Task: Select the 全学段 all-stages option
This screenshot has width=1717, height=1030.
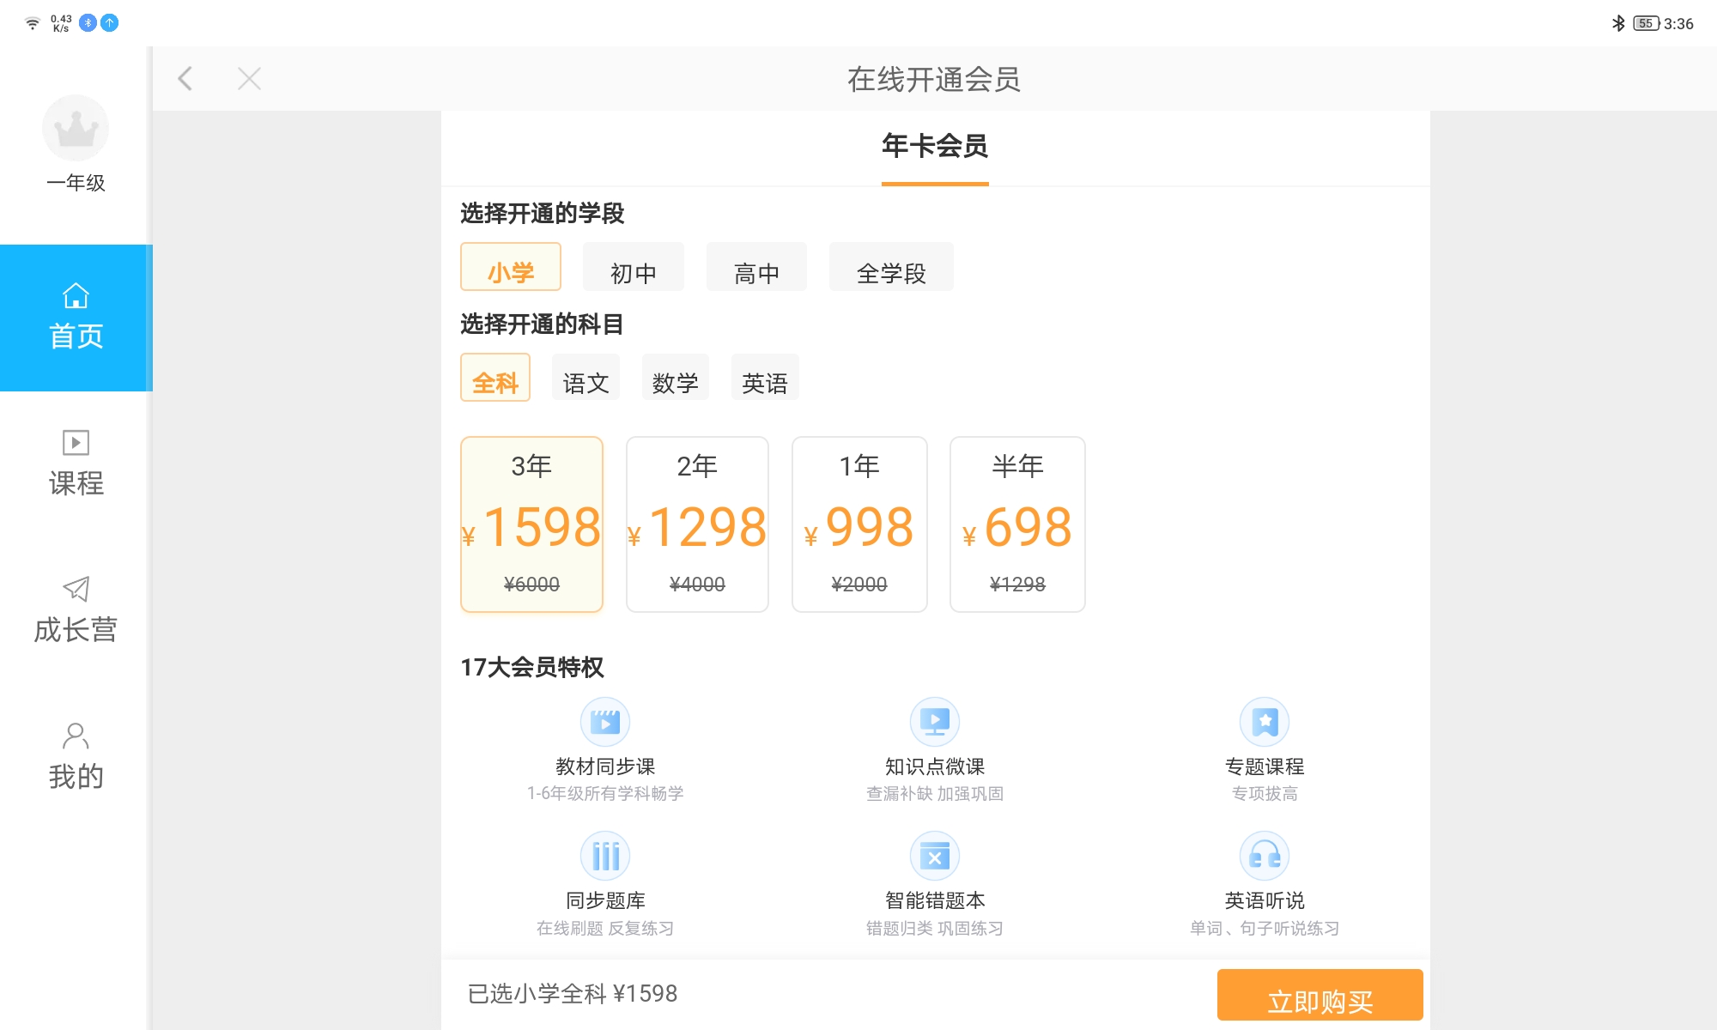Action: (x=891, y=267)
